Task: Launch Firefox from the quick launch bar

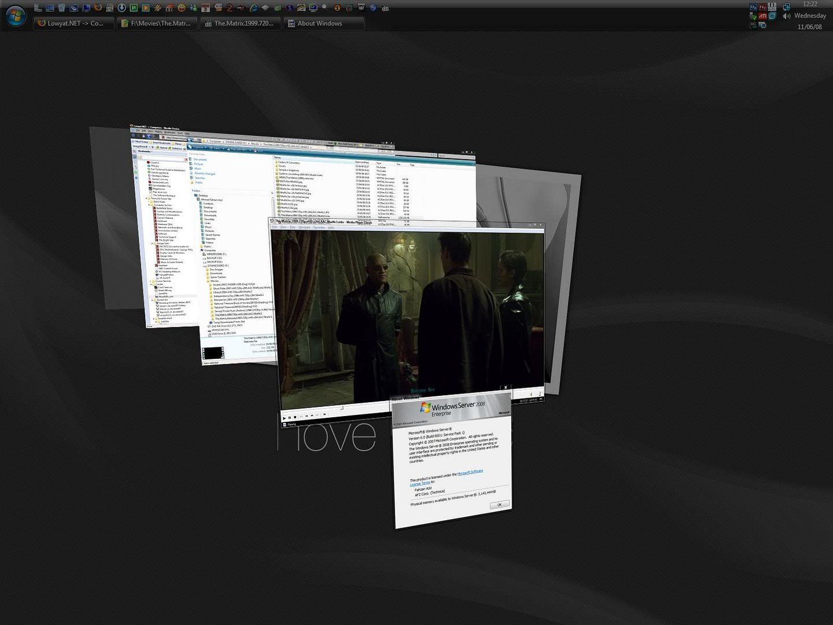Action: click(98, 8)
